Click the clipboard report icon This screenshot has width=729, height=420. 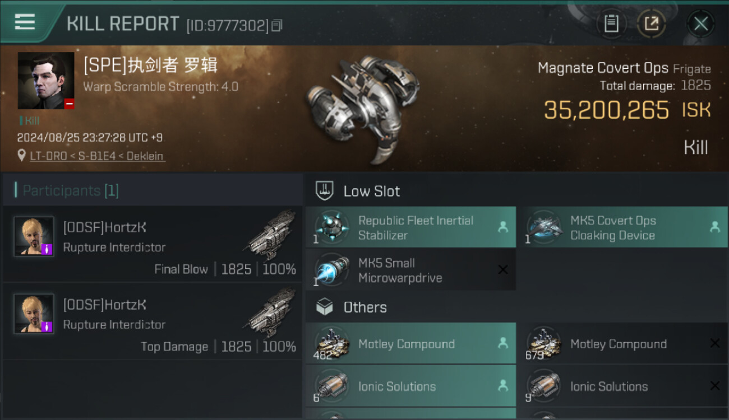pos(611,24)
